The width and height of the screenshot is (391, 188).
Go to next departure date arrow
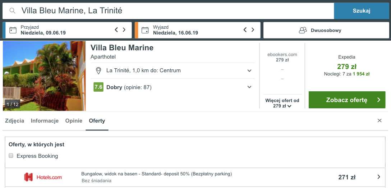click(x=253, y=30)
